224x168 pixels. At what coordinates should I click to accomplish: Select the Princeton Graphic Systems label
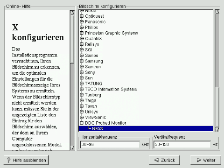(x=112, y=33)
